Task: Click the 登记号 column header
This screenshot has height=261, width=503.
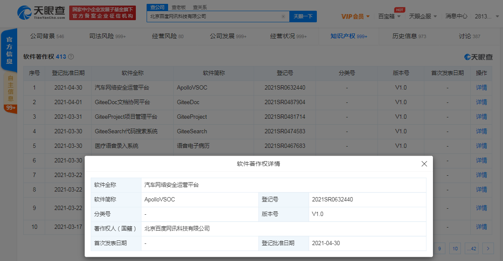Action: (285, 73)
